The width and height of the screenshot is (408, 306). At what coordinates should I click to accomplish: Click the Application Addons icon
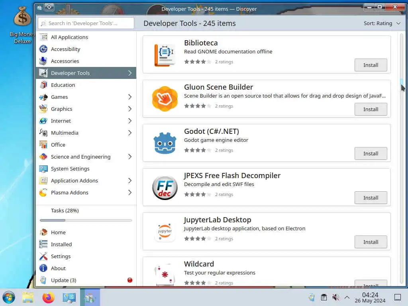coord(43,181)
